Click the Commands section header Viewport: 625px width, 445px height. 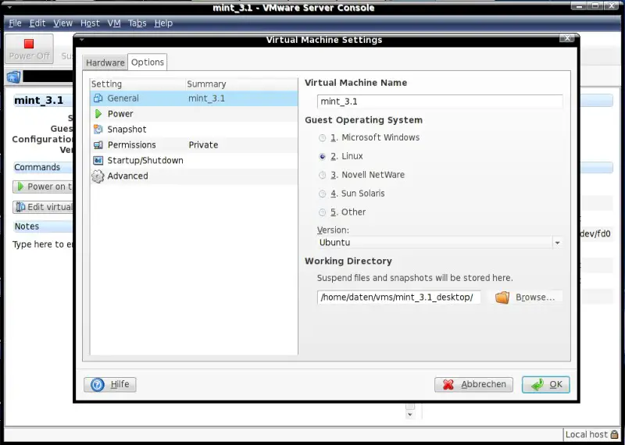pyautogui.click(x=43, y=167)
